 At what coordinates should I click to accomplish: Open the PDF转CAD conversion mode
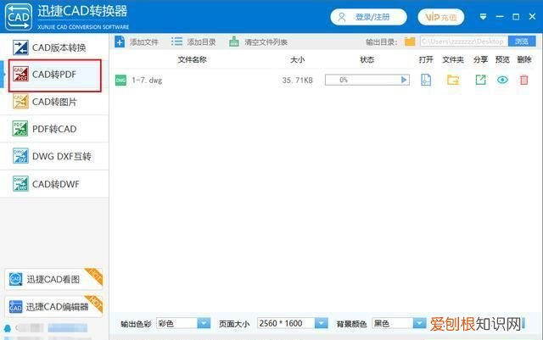coord(54,129)
